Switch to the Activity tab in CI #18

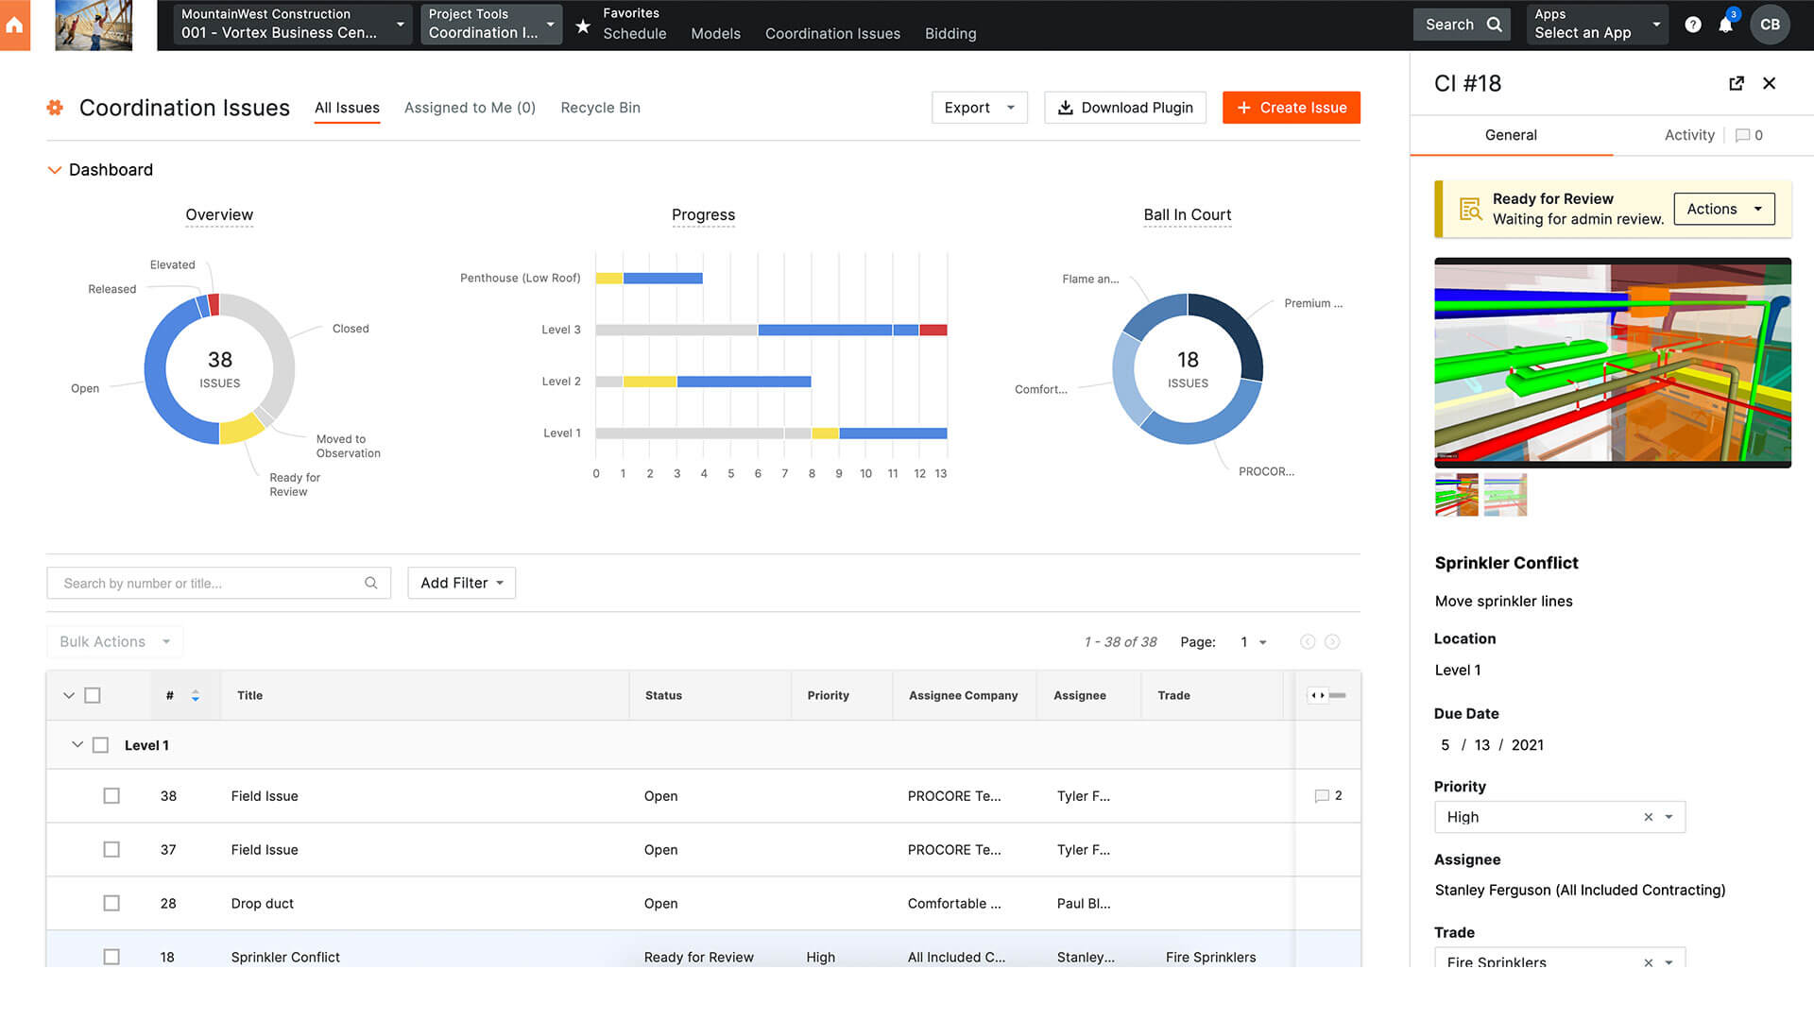point(1688,134)
